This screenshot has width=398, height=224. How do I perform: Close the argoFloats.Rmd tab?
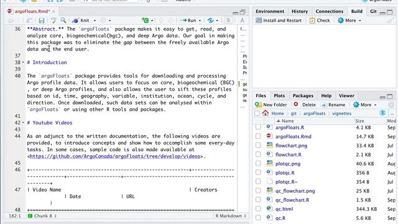[x=53, y=11]
